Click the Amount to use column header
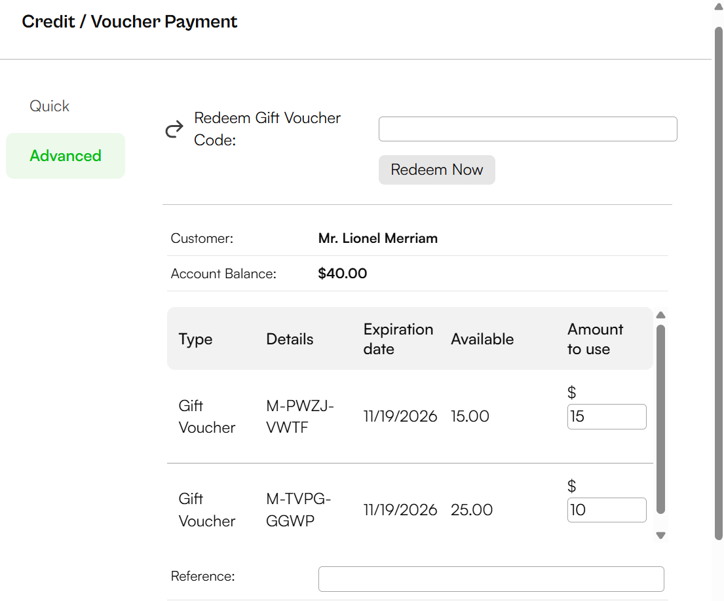This screenshot has height=601, width=724. click(x=595, y=339)
